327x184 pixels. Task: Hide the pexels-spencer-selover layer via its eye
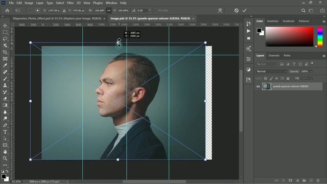click(258, 86)
